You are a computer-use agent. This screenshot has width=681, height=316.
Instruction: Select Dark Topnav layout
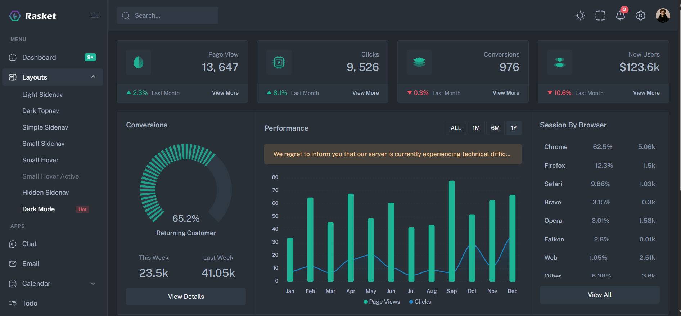41,111
